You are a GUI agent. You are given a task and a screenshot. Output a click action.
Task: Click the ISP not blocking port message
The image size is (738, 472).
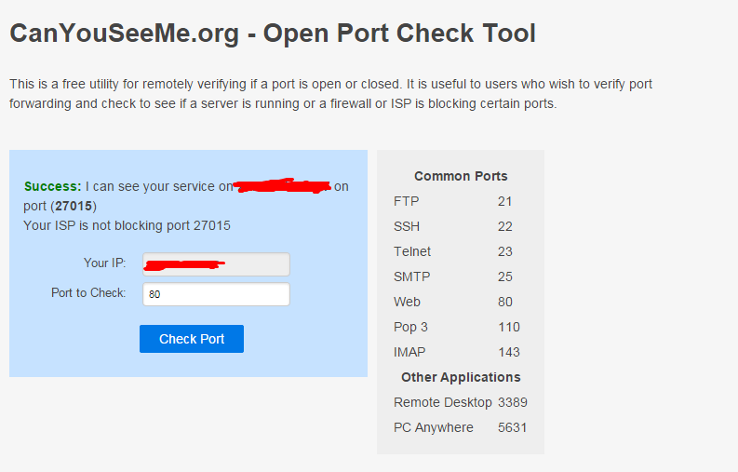[127, 225]
